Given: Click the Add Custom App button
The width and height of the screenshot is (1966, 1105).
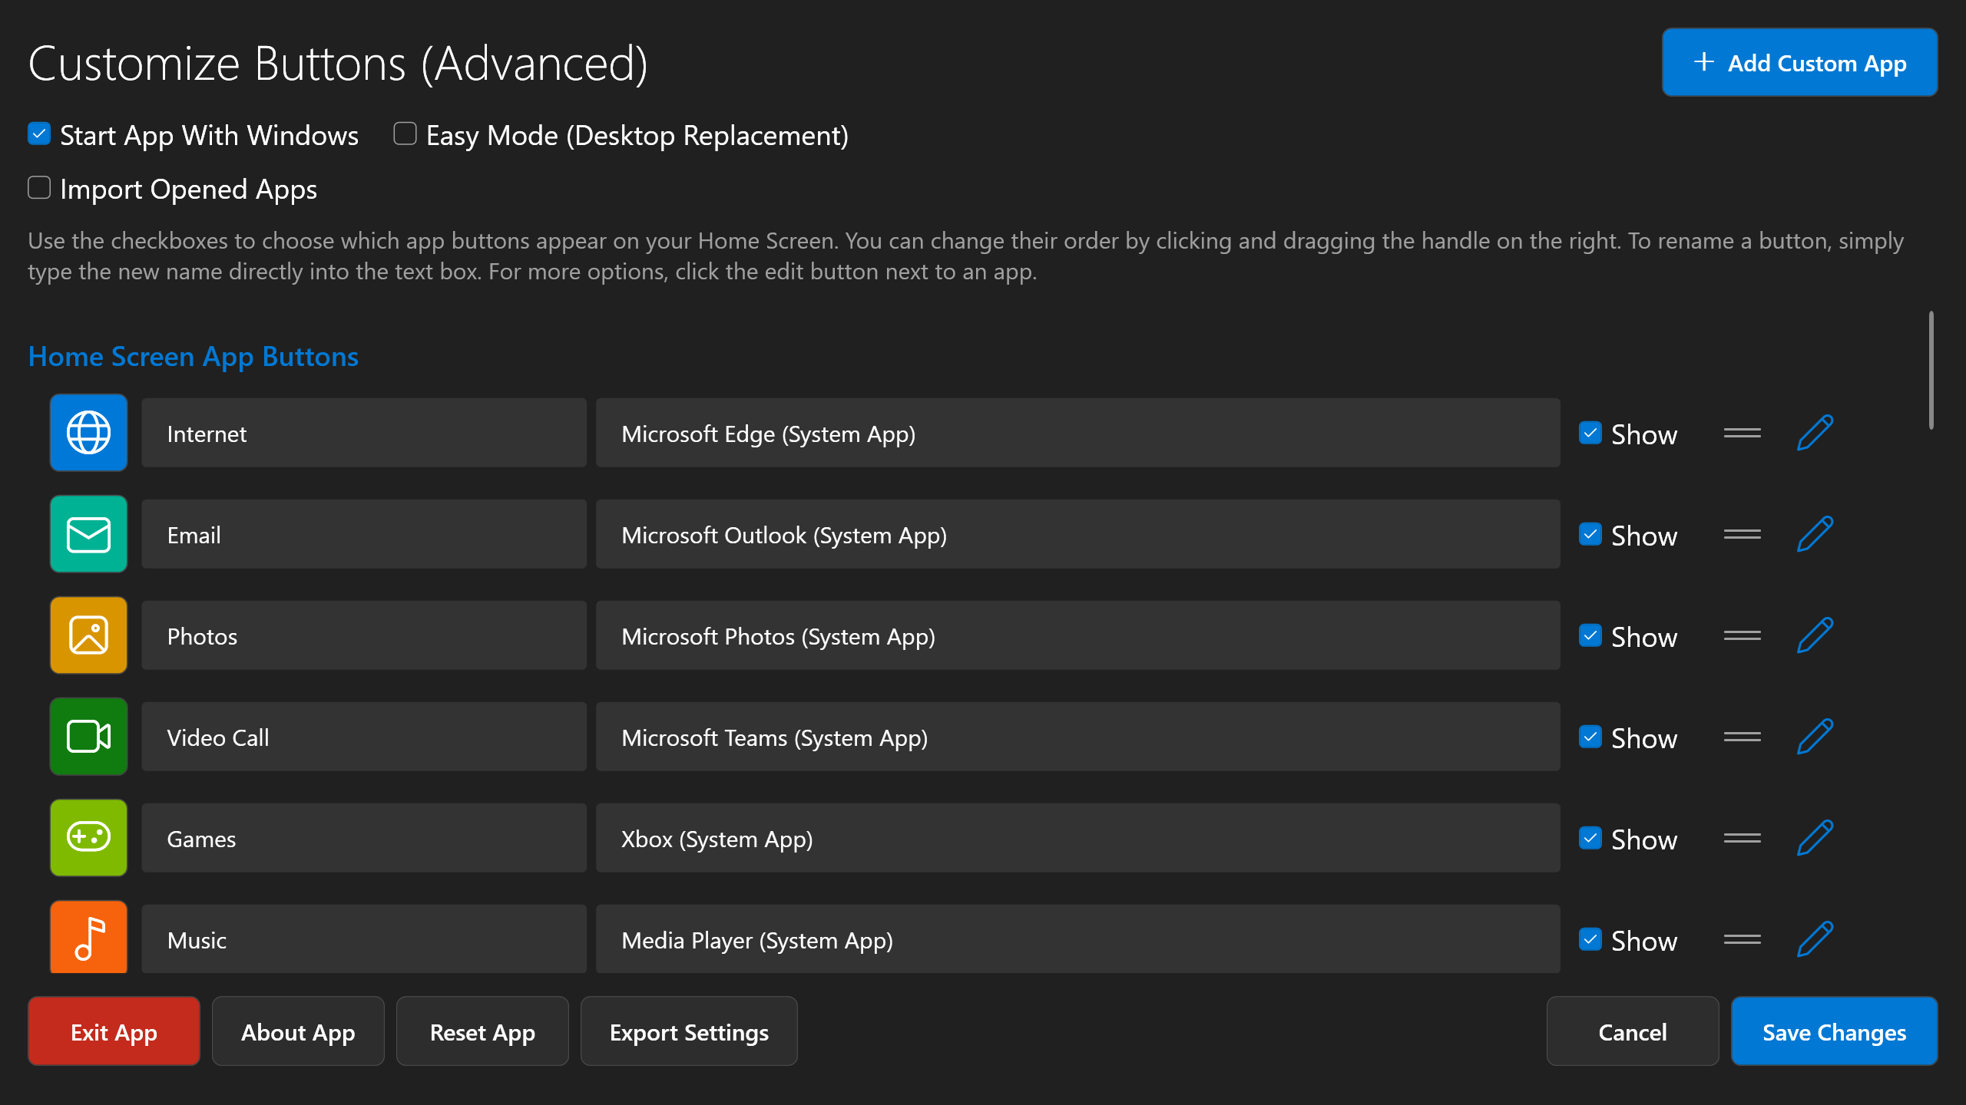Looking at the screenshot, I should (x=1799, y=62).
